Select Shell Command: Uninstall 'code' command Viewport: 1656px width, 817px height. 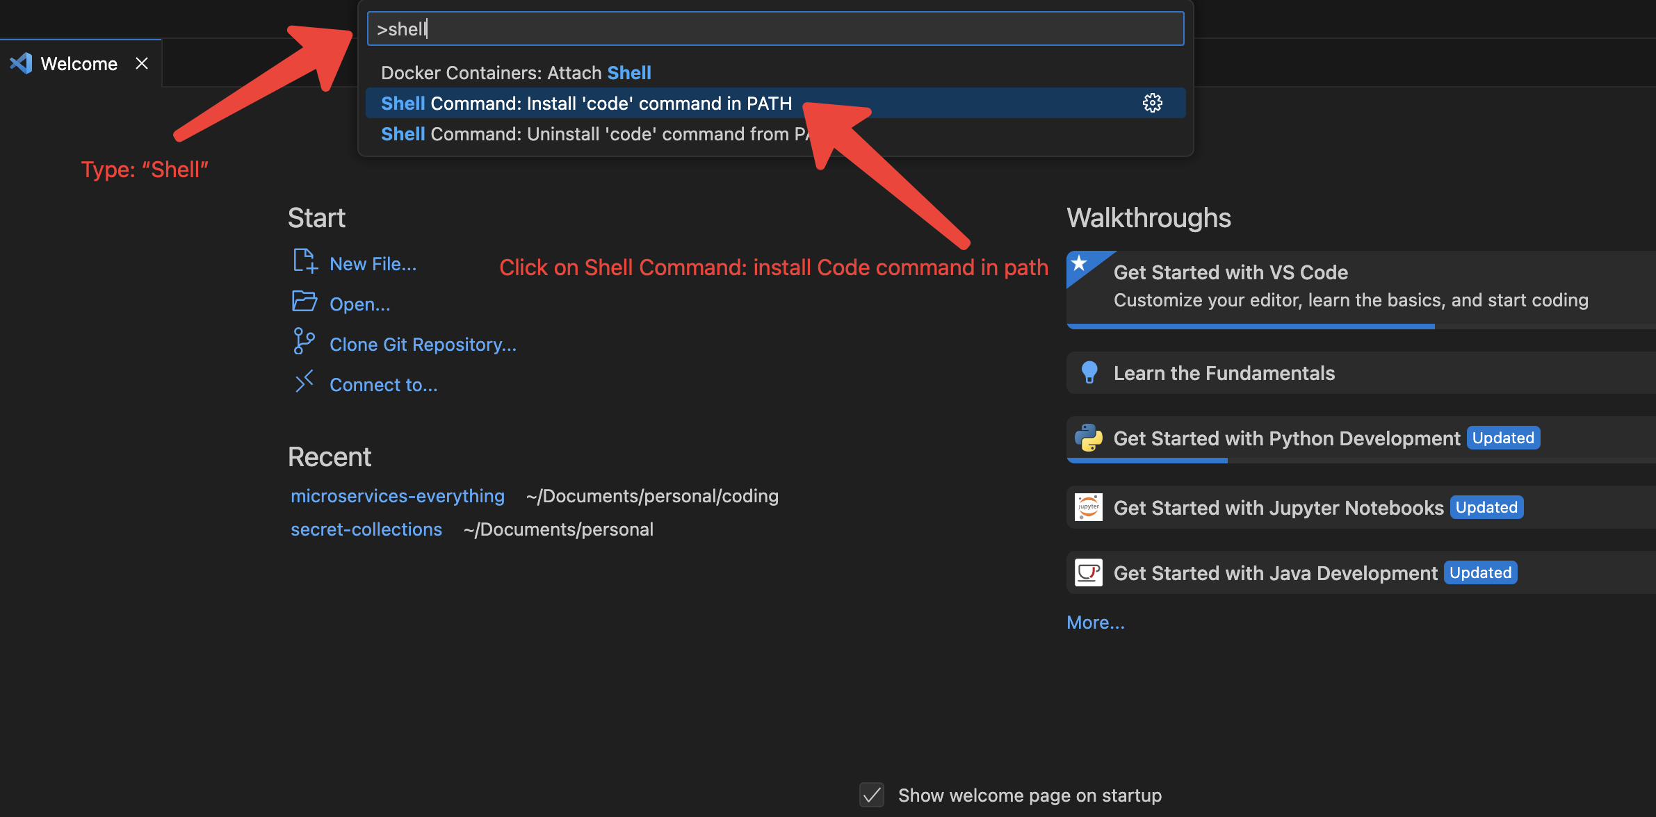[x=775, y=134]
